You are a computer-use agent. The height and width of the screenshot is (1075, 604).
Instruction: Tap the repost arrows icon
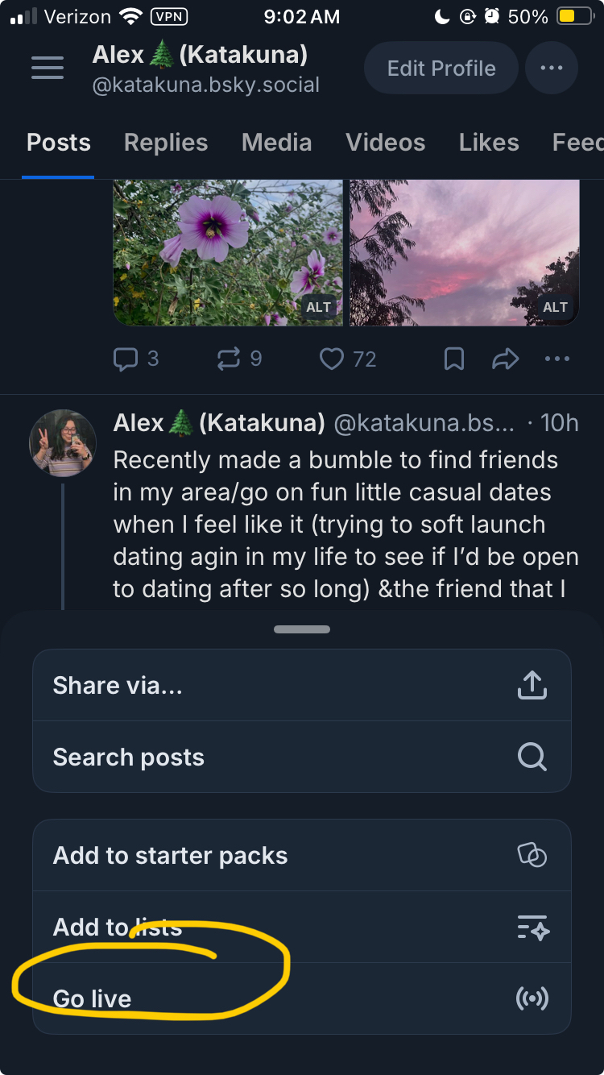pos(229,359)
